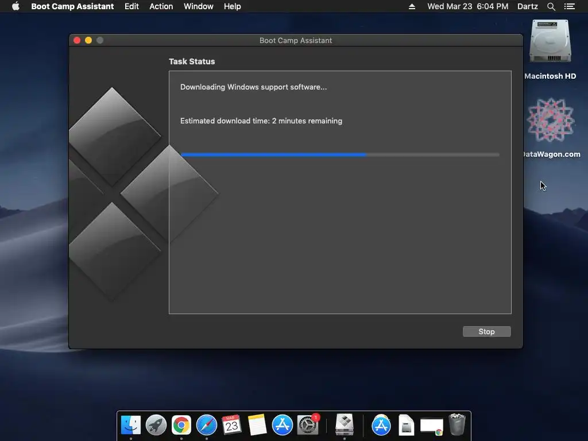
Task: Click the Boot Camp Assistant window title
Action: tap(296, 41)
